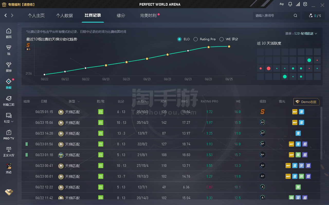
Task: Open the 赛事 tournaments sidebar icon
Action: [x=9, y=65]
